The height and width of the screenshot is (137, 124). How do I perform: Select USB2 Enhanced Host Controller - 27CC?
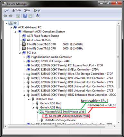coord(74,95)
